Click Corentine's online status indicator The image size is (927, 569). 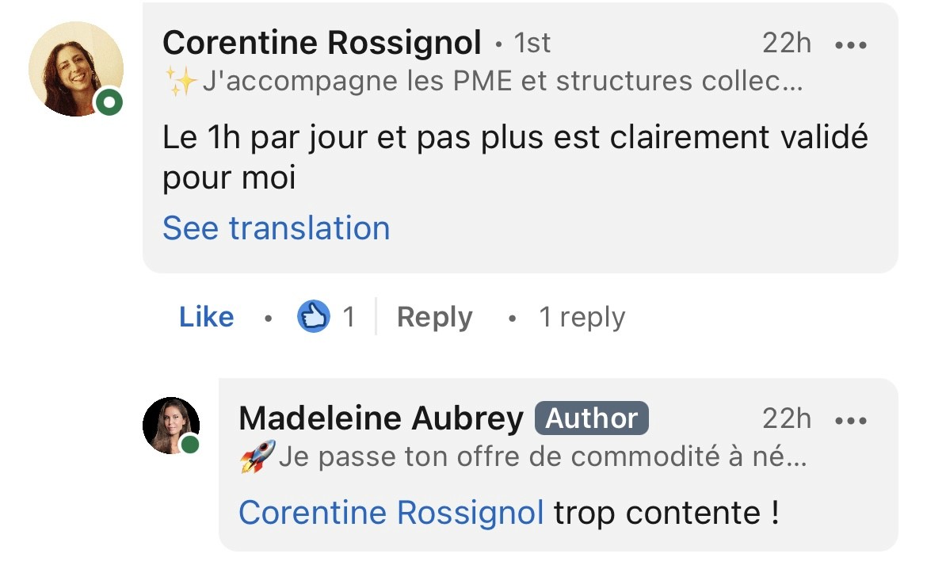109,102
